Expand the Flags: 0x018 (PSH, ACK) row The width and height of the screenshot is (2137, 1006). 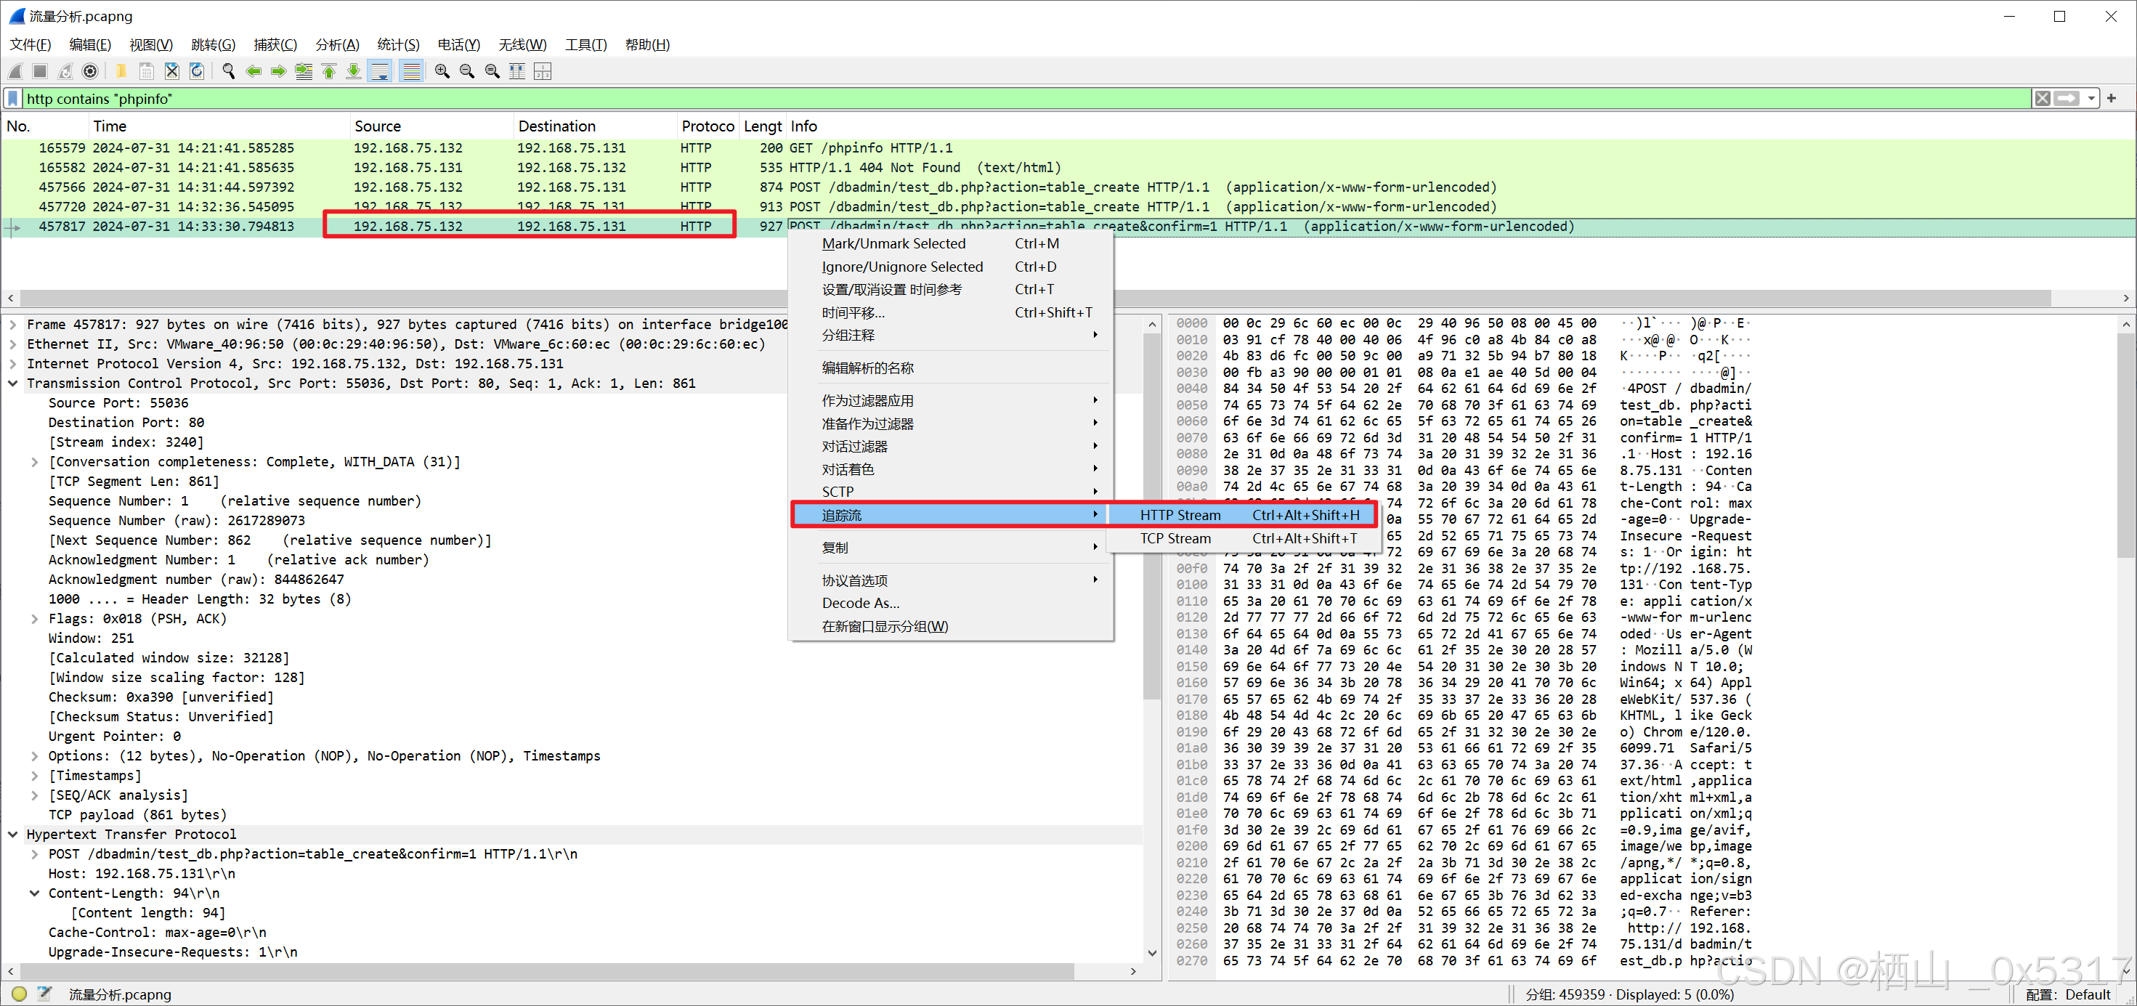(x=35, y=619)
